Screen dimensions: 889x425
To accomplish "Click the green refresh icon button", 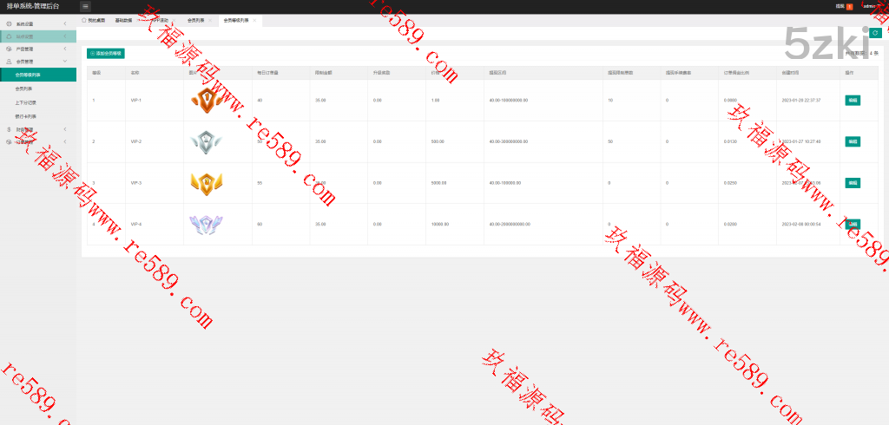I will tap(875, 33).
